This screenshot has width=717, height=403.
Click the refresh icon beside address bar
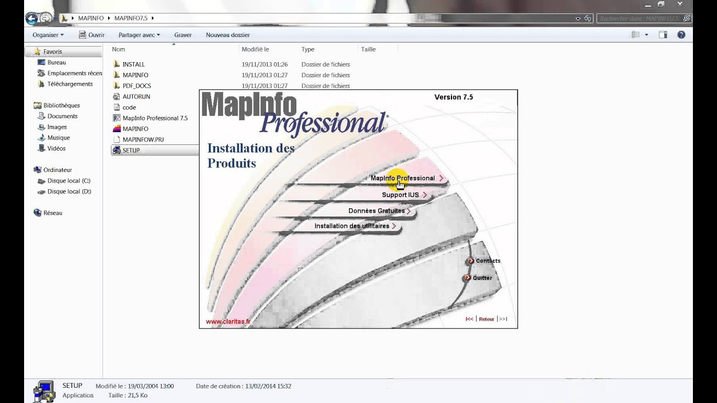coord(588,18)
